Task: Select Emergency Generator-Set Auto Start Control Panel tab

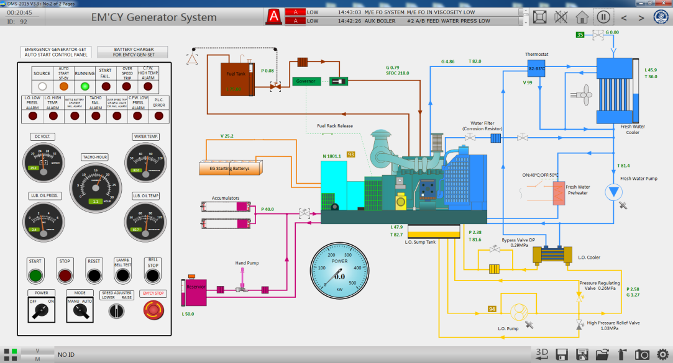Action: pos(56,52)
